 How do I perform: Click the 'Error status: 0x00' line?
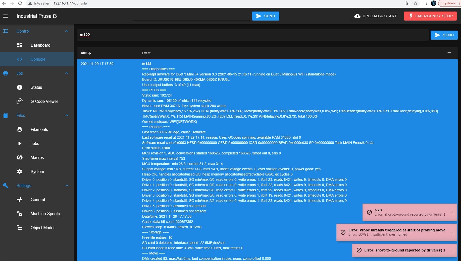pos(156,148)
